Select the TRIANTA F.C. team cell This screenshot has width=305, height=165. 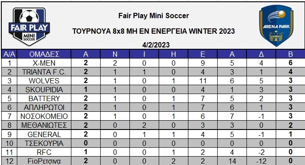[44, 72]
